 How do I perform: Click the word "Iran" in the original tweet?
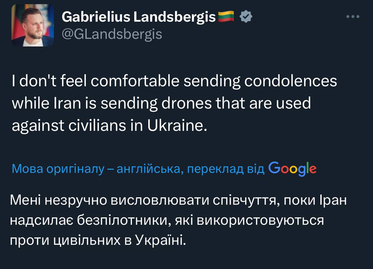pyautogui.click(x=63, y=104)
